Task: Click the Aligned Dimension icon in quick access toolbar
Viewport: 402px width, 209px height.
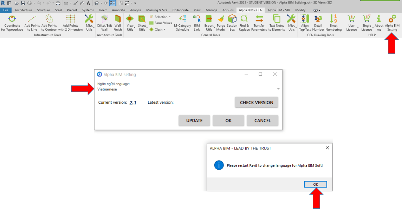Action: click(x=76, y=3)
